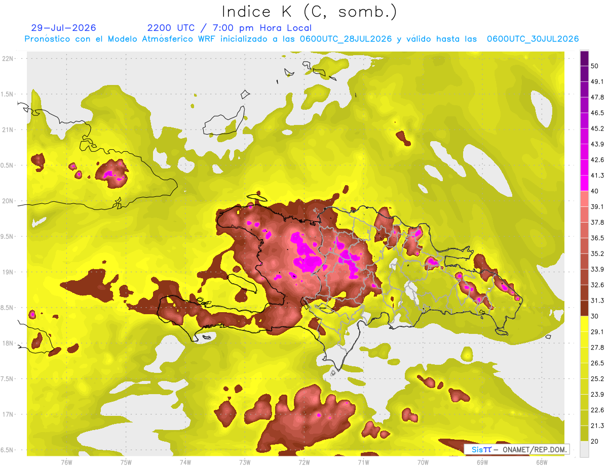This screenshot has width=608, height=469.
Task: Click the 70W longitude axis label
Action: [423, 462]
